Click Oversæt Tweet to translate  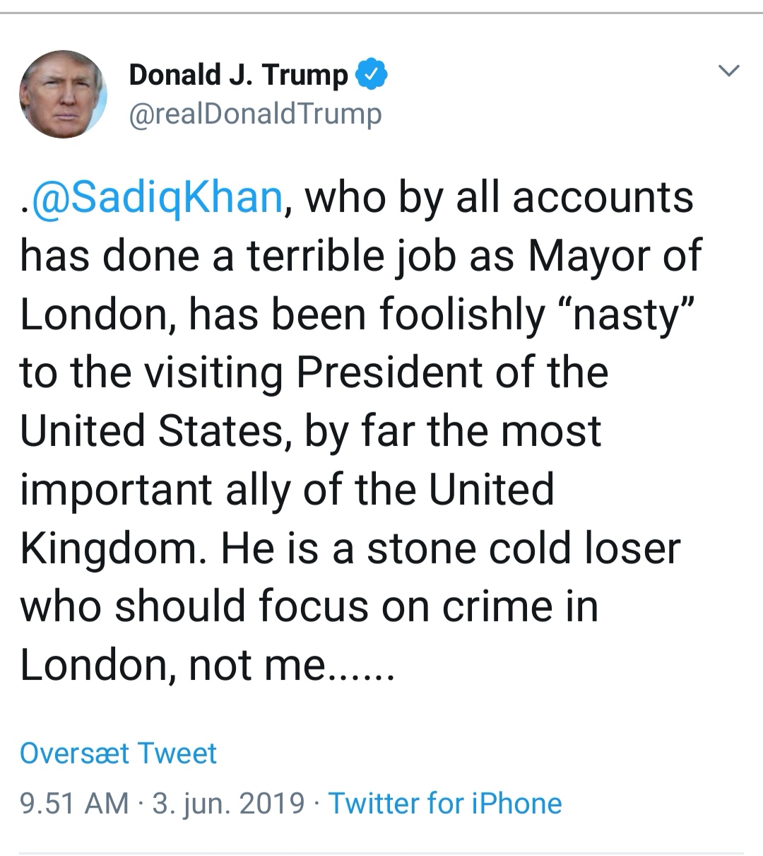[118, 753]
